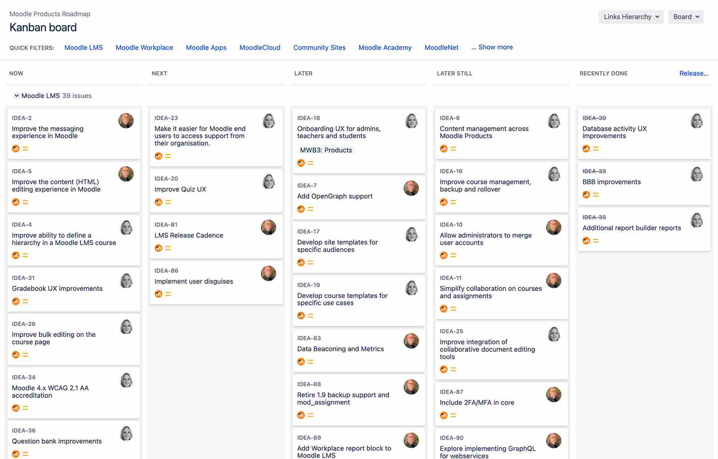Click the assignee avatar on IDEA-81 card

(268, 227)
